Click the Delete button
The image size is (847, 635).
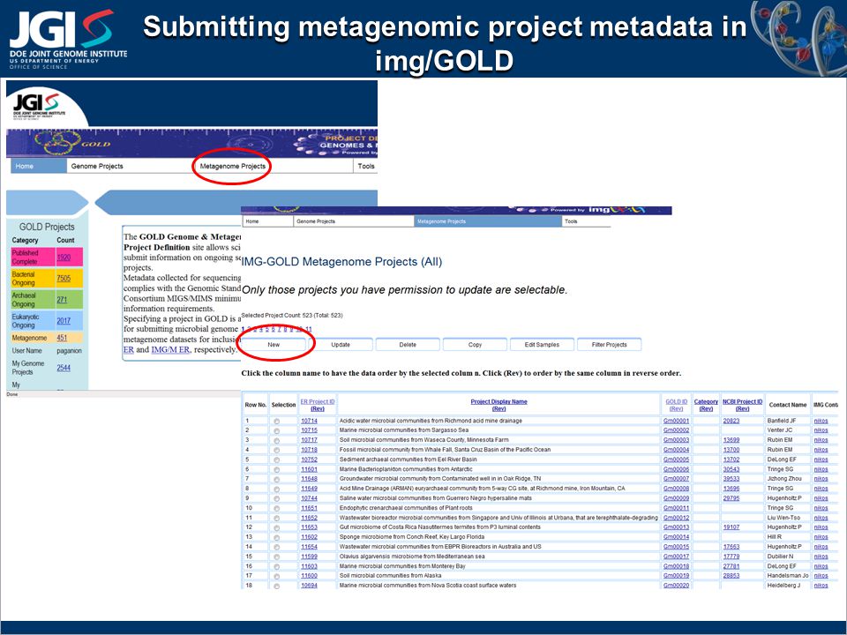(x=408, y=345)
